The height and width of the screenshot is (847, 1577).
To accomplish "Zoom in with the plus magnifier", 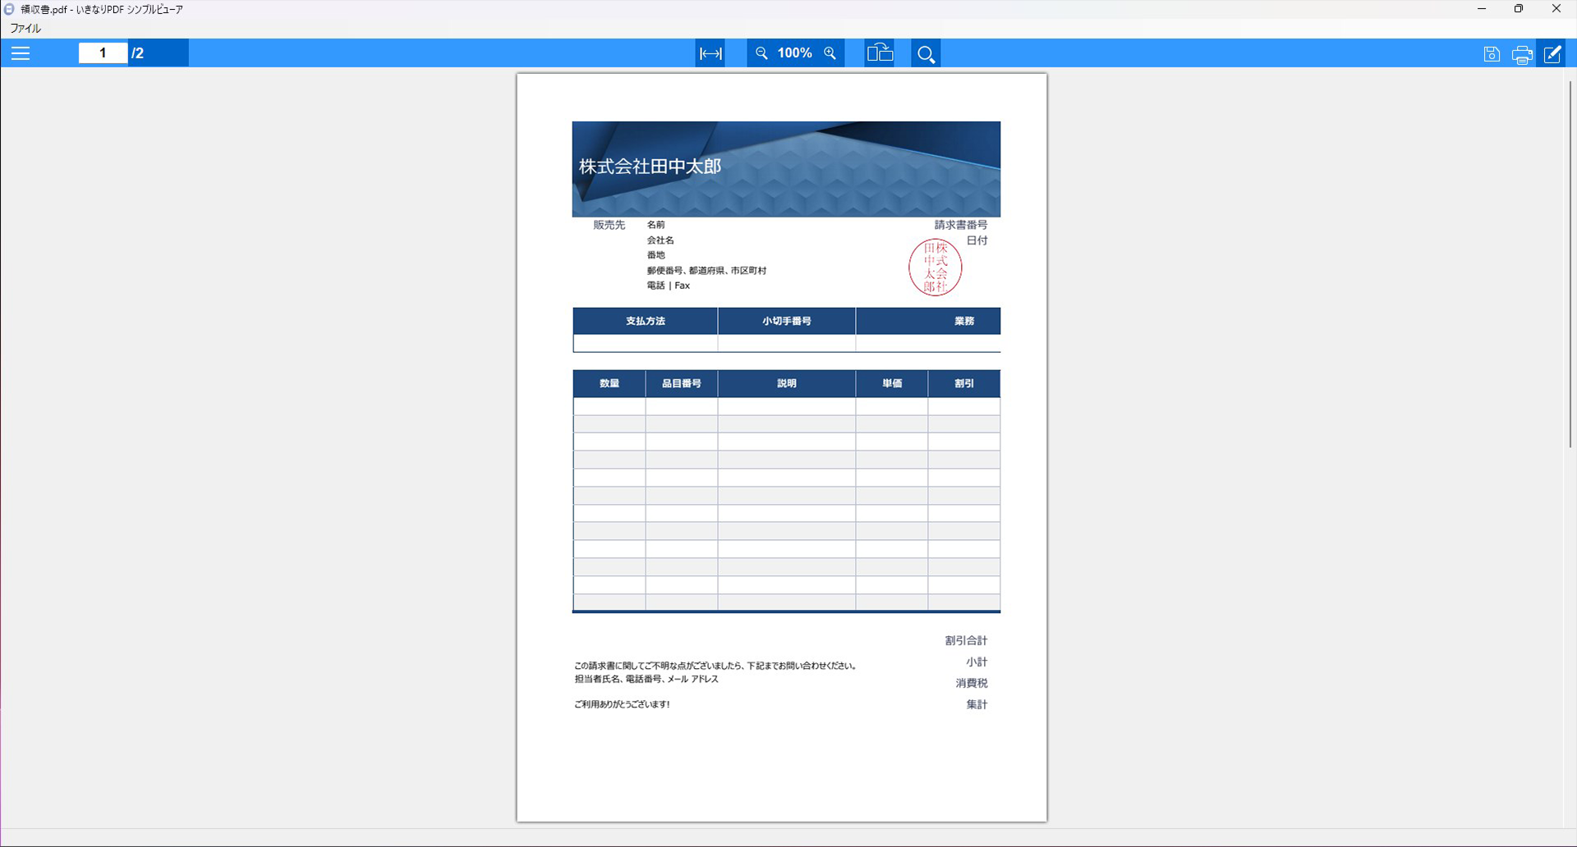I will pos(830,53).
